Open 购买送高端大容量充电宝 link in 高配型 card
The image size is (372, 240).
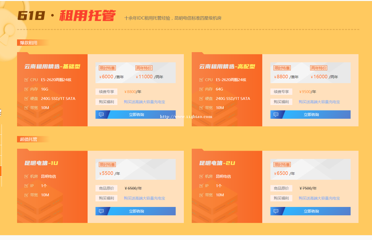click(319, 102)
